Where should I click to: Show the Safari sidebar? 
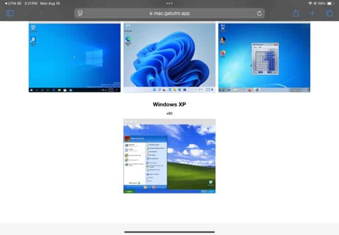point(10,13)
